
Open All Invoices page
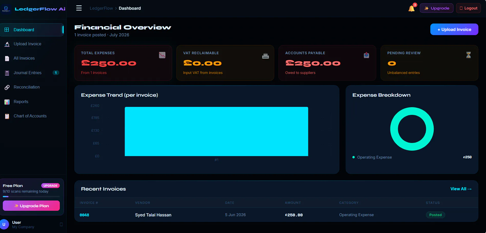tap(32, 58)
